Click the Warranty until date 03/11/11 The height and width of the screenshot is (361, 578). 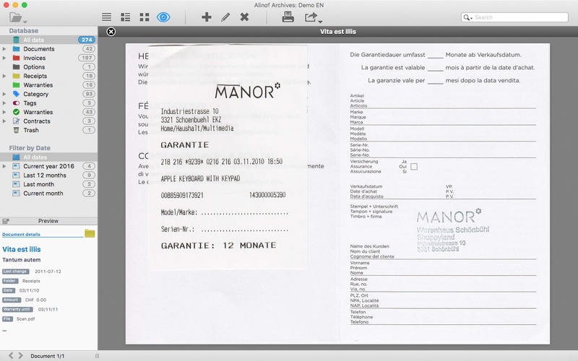tap(48, 310)
